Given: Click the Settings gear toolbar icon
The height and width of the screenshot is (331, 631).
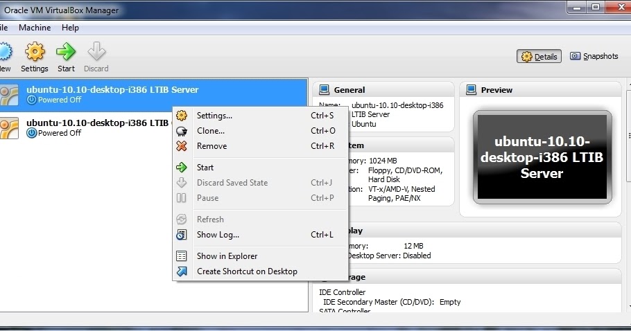Looking at the screenshot, I should click(35, 52).
